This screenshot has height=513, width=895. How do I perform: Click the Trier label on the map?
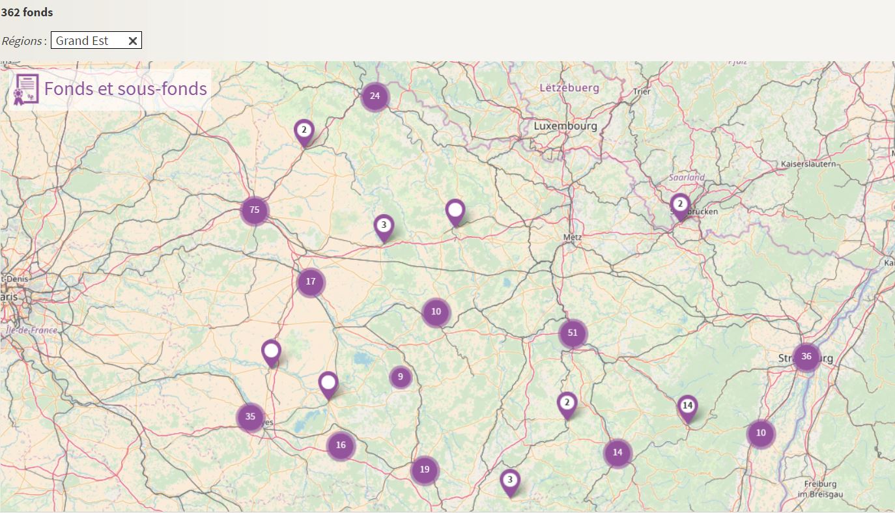pos(642,92)
